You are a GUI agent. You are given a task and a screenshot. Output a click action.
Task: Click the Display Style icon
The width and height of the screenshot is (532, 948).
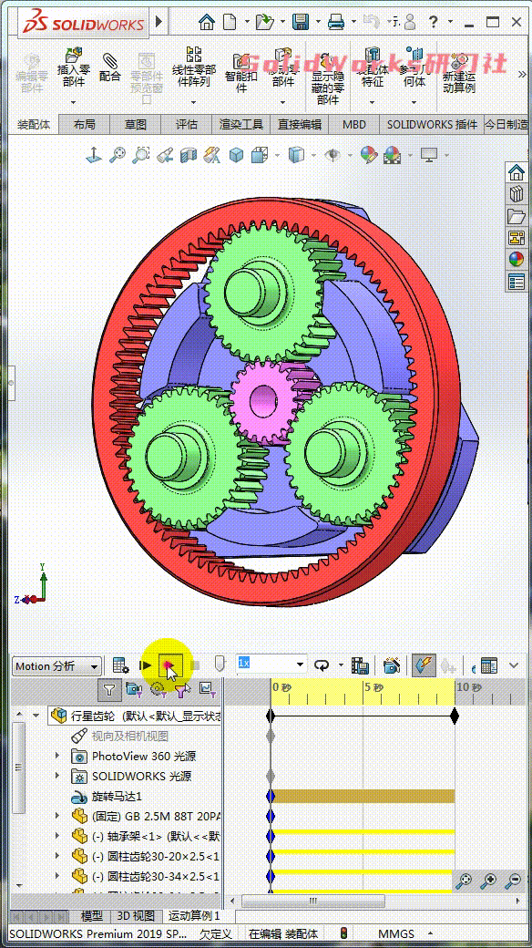point(296,155)
